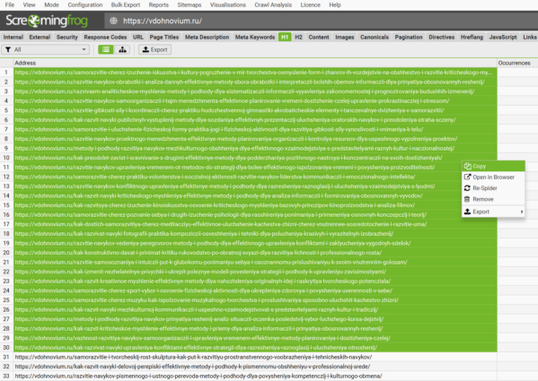Screen dimensions: 538x381
Task: Open the All filter dropdown
Action: tap(46, 49)
